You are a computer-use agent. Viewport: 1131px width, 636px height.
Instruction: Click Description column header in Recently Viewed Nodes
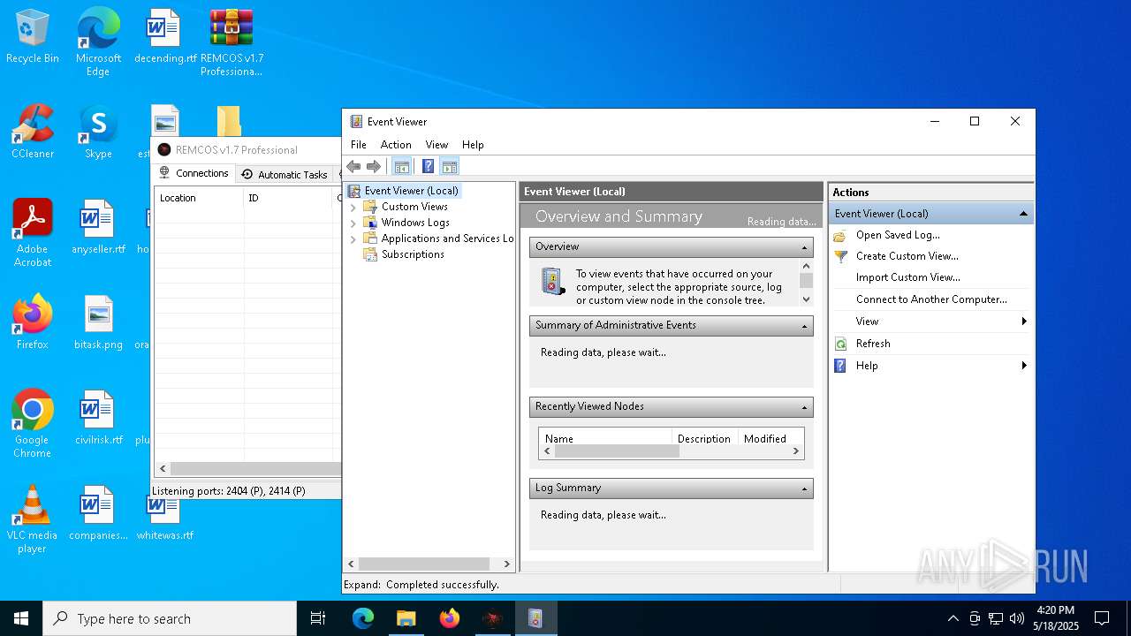(x=703, y=438)
